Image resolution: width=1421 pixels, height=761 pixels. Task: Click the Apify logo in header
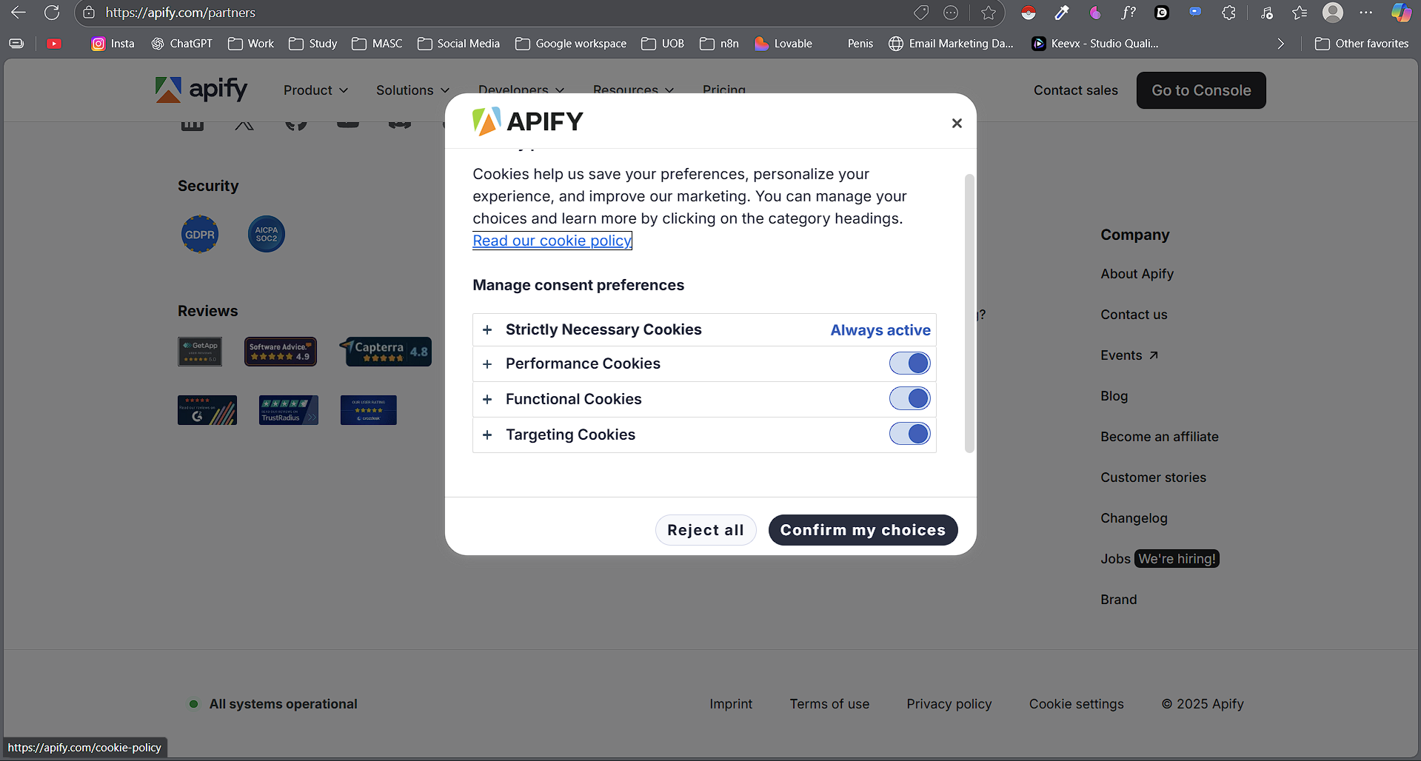(201, 90)
